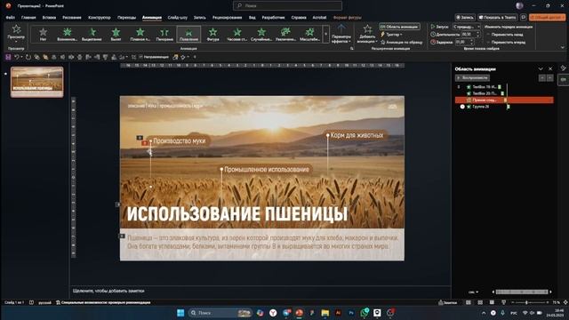Click Переместить вперед reorder button
Screen dimensions: 569x320
click(506, 42)
